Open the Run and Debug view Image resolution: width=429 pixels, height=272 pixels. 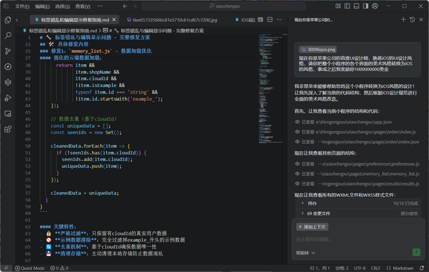(x=8, y=98)
